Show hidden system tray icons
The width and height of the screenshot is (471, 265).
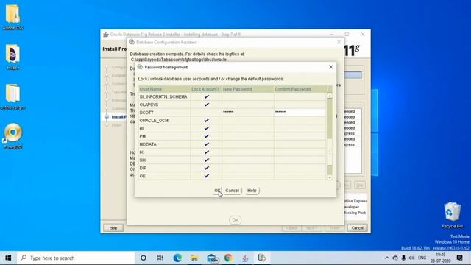click(387, 258)
